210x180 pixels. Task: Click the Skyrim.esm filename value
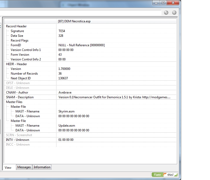66,111
